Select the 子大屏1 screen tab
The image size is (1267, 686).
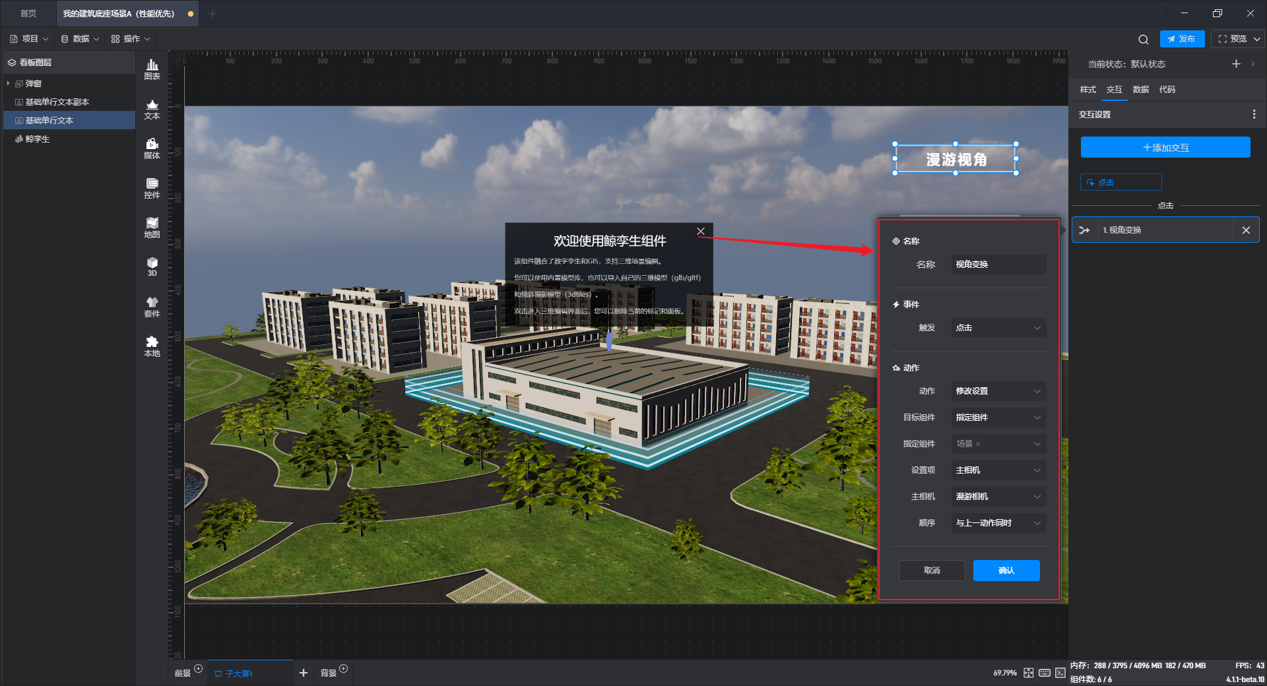coord(251,673)
